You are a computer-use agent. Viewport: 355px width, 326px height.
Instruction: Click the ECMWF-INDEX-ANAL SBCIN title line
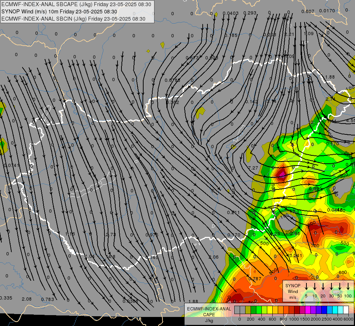click(x=73, y=19)
